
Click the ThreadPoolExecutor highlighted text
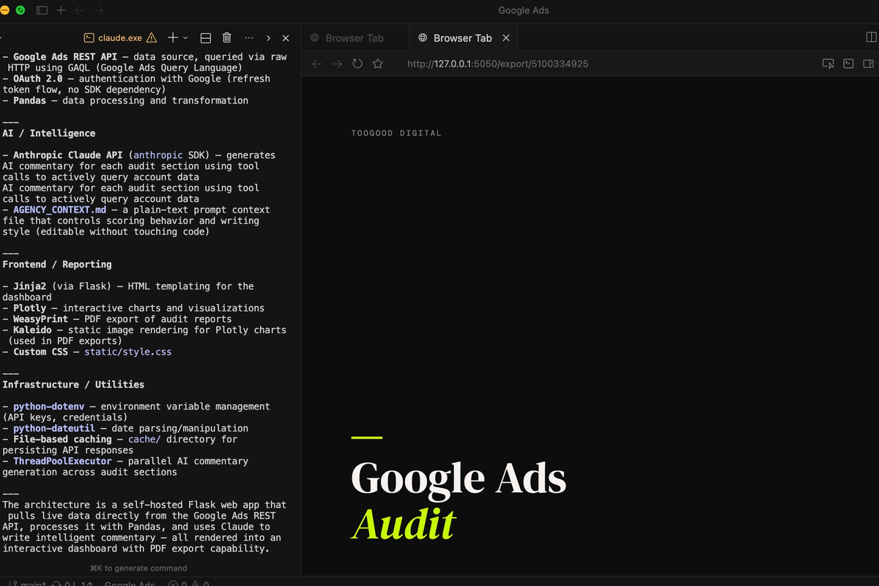(x=62, y=461)
